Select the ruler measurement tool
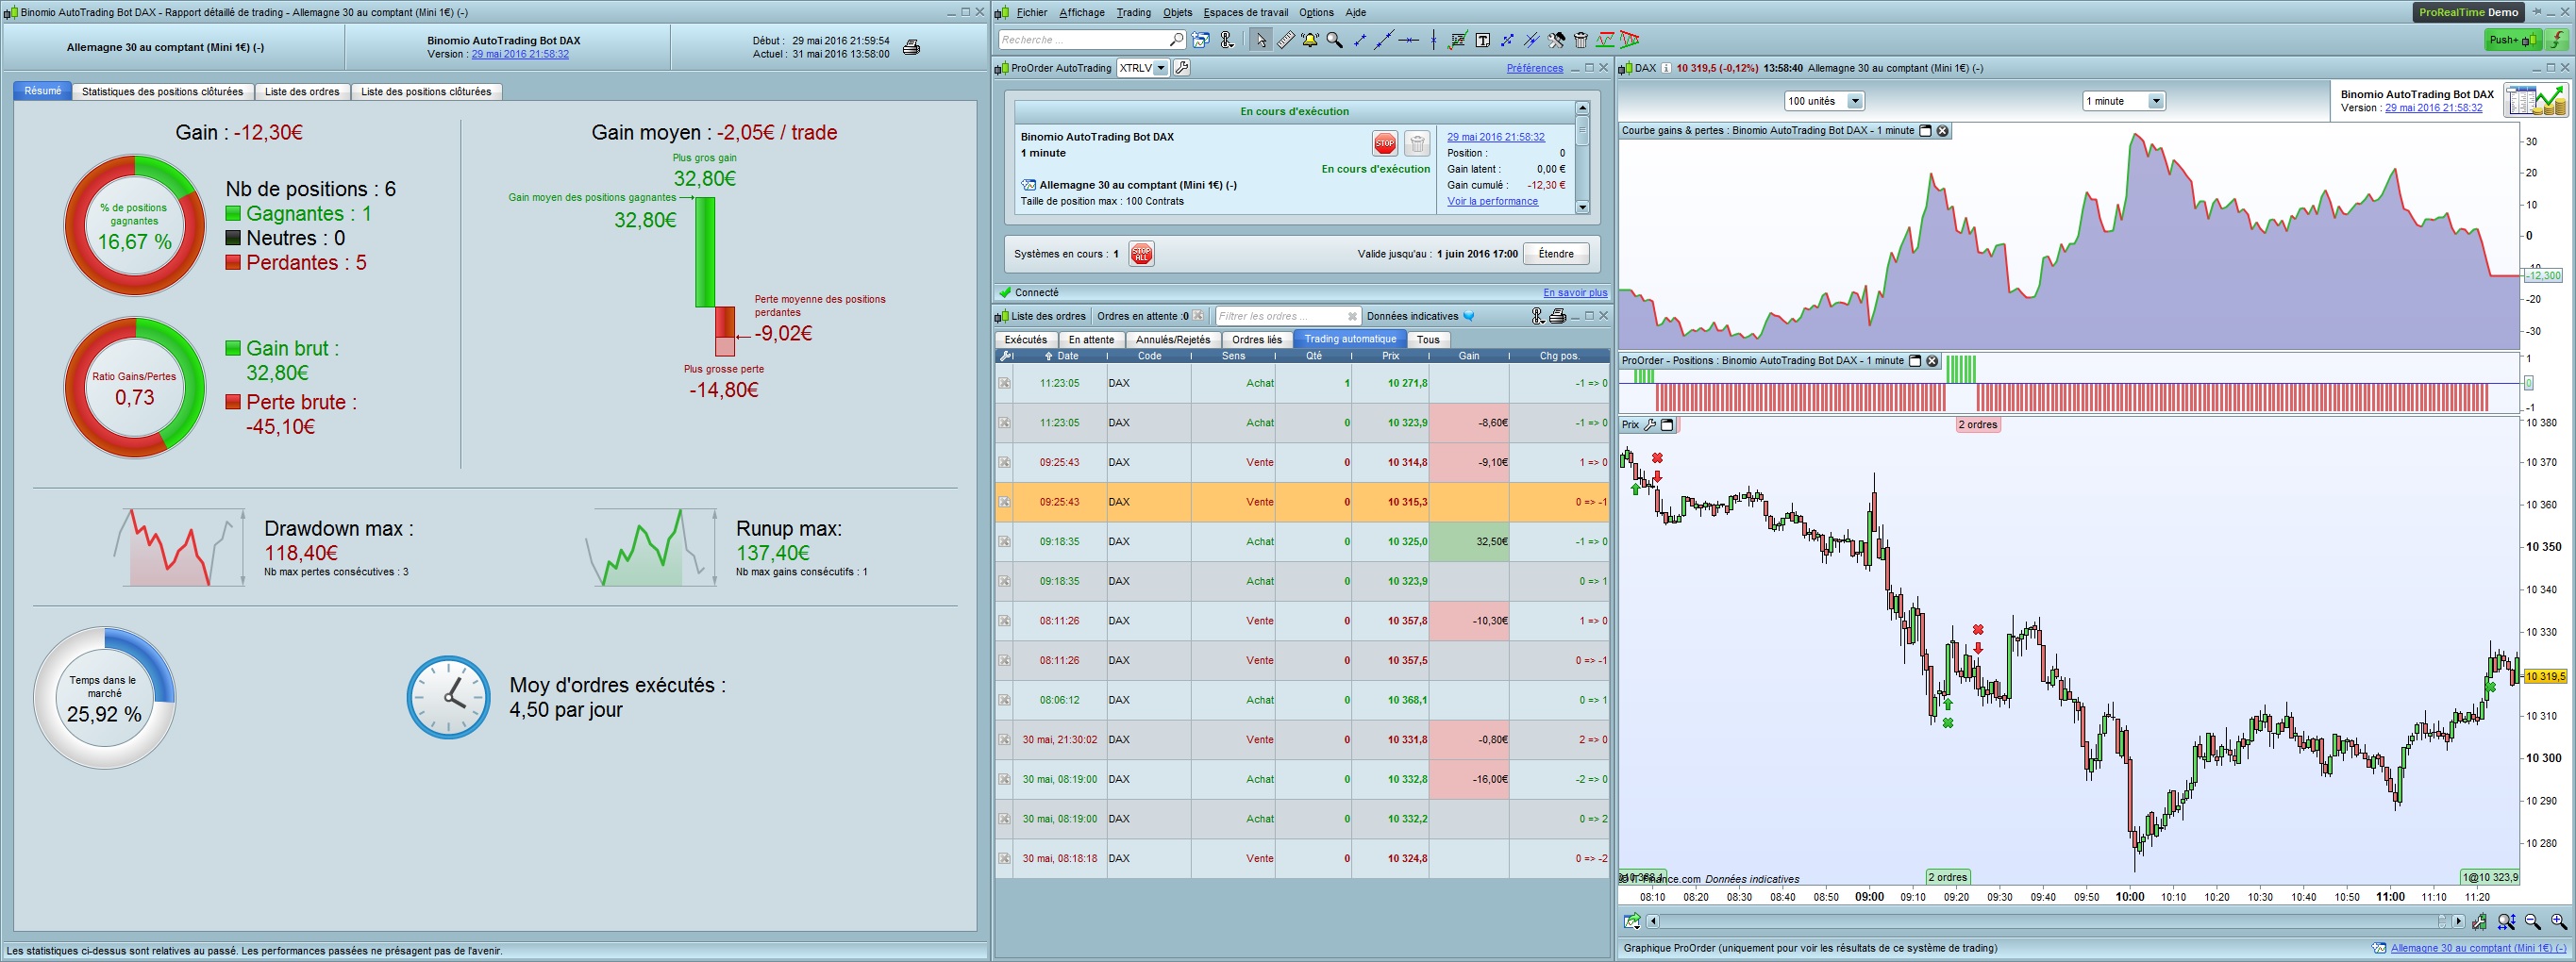The height and width of the screenshot is (962, 2576). click(x=1285, y=40)
